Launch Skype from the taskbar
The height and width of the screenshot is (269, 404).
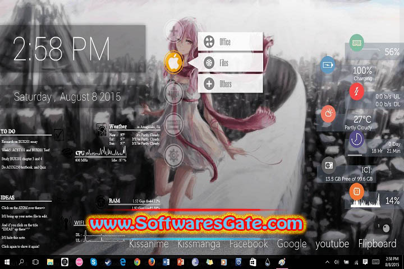(x=94, y=262)
